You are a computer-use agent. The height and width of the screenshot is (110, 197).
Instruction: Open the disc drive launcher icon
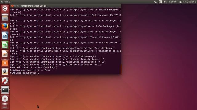pyautogui.click(x=5, y=99)
